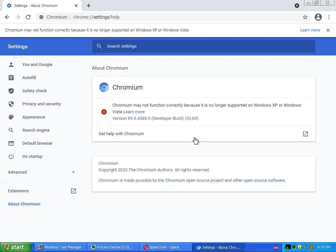Click the power icon beside On startup
The height and width of the screenshot is (252, 336).
[x=11, y=157]
